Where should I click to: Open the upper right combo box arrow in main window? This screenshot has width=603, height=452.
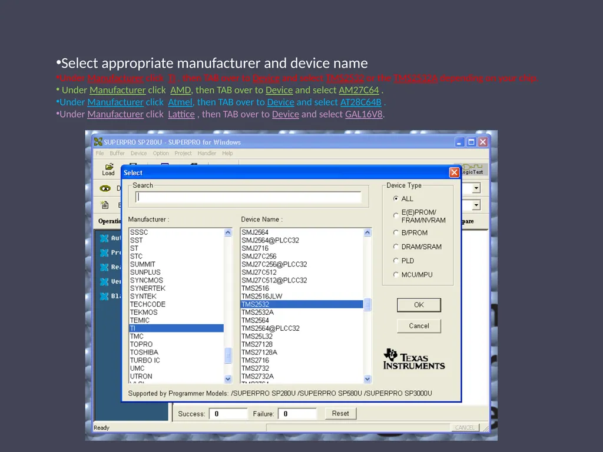click(476, 188)
